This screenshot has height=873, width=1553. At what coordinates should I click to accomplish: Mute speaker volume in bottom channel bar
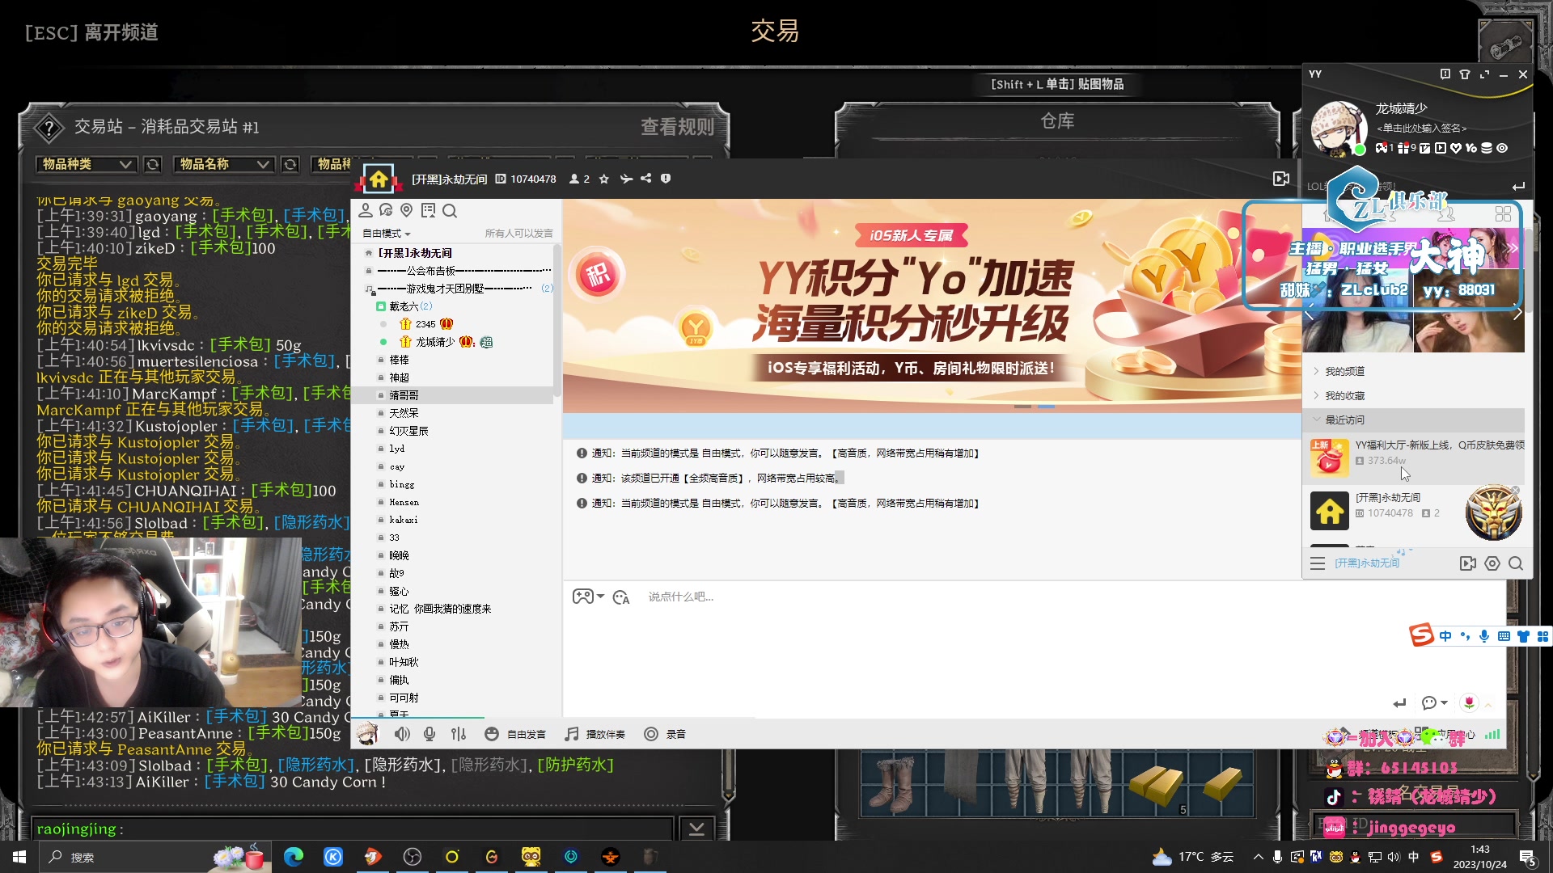402,734
